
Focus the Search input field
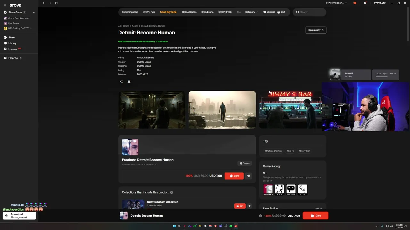pos(309,12)
